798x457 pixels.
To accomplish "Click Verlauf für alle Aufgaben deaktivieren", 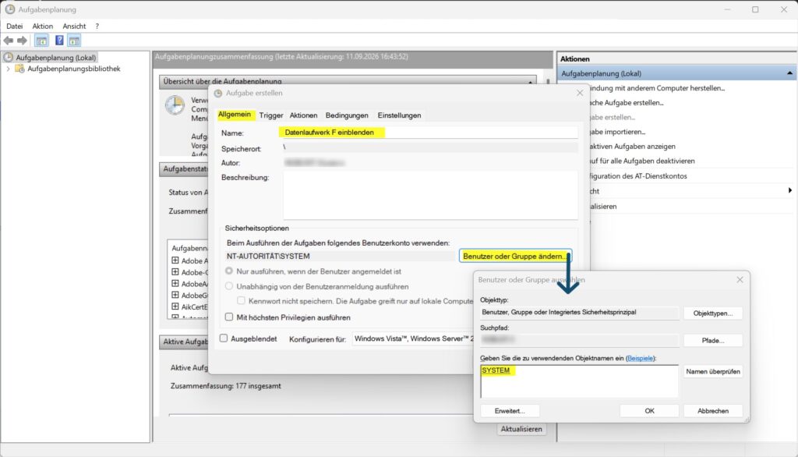I will (x=642, y=161).
